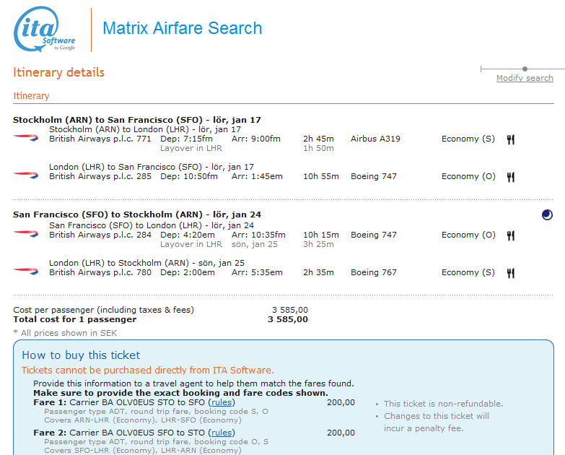This screenshot has height=455, width=565.
Task: Click the Stockholm to San Francisco trip header
Action: pyautogui.click(x=137, y=119)
